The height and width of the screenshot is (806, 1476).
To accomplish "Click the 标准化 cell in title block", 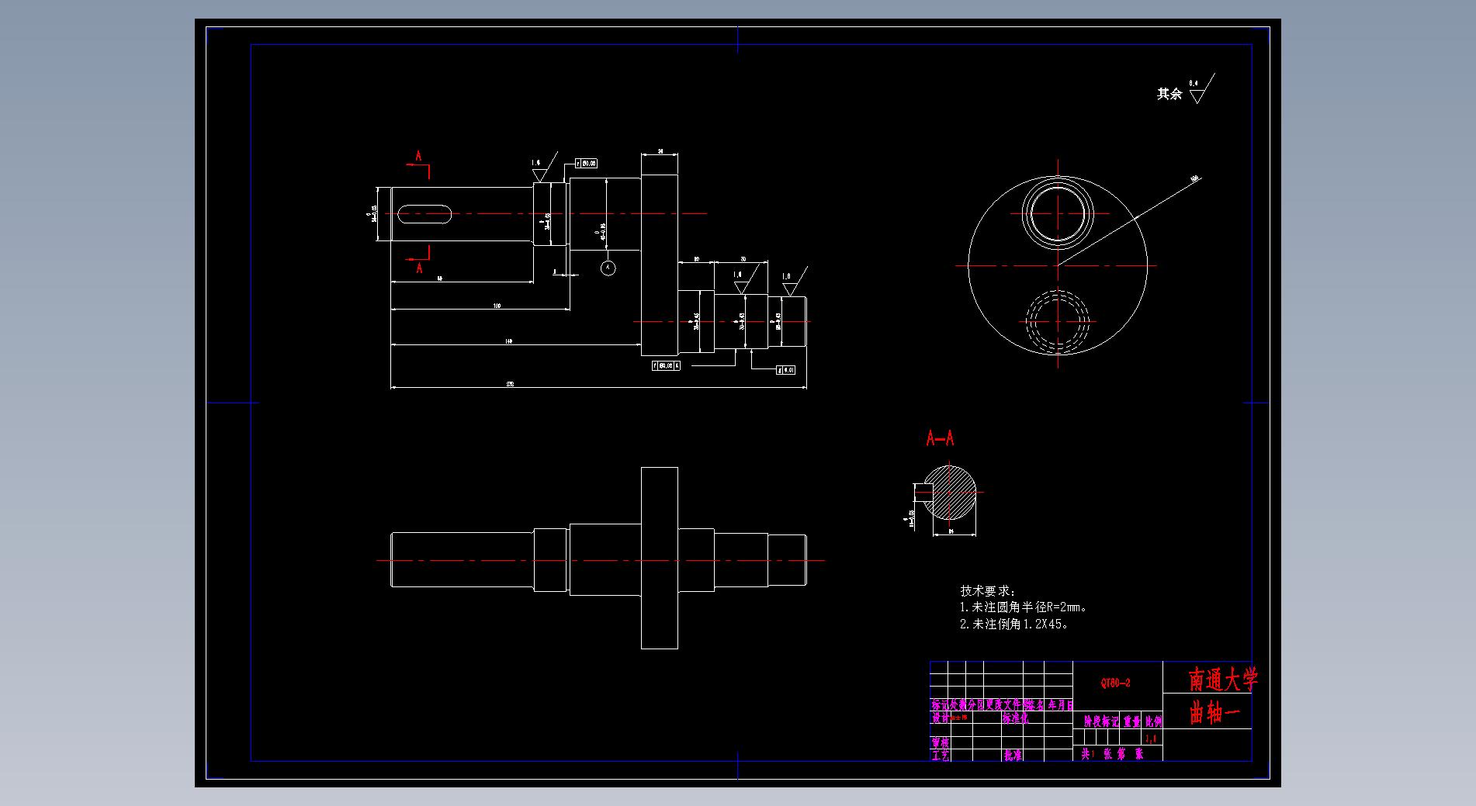I will pyautogui.click(x=1014, y=718).
